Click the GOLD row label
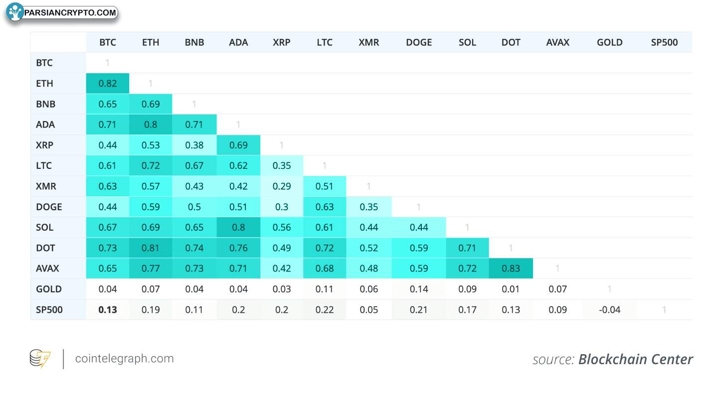 click(58, 289)
